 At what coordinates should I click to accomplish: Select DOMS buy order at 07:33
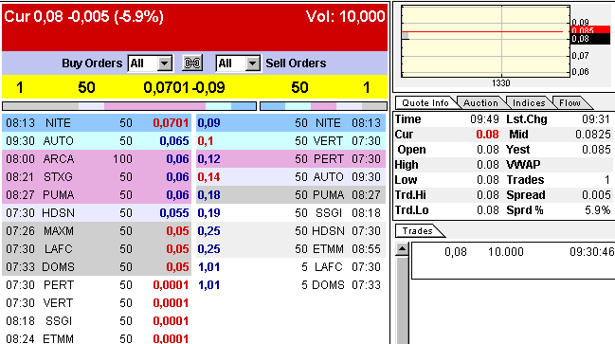tap(97, 267)
